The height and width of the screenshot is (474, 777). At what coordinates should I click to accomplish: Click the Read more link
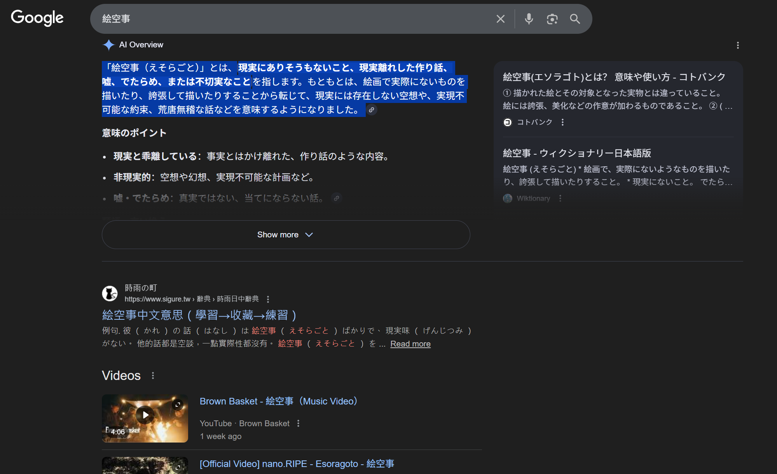point(410,344)
